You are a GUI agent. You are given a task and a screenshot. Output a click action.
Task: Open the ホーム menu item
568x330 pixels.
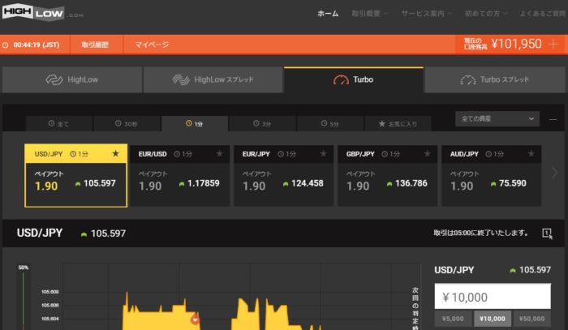click(328, 14)
